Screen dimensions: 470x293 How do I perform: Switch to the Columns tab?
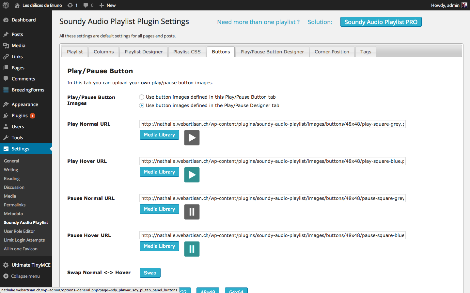click(104, 52)
